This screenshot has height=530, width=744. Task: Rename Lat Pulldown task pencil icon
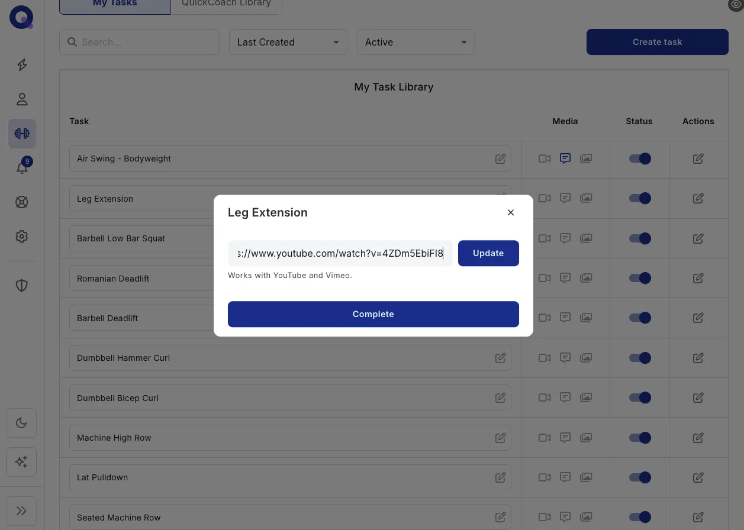click(501, 477)
